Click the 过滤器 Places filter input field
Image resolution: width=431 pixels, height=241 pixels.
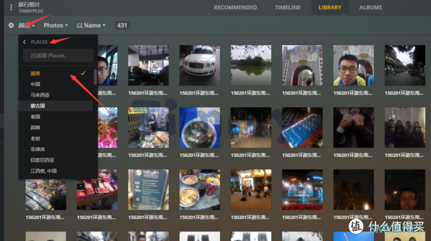coord(58,56)
